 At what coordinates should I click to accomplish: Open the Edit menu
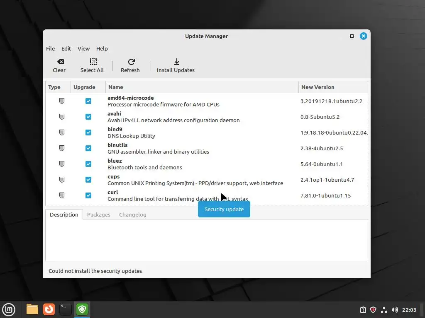click(x=66, y=49)
